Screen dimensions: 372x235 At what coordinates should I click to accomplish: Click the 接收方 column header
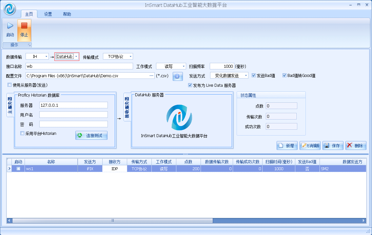(x=115, y=162)
